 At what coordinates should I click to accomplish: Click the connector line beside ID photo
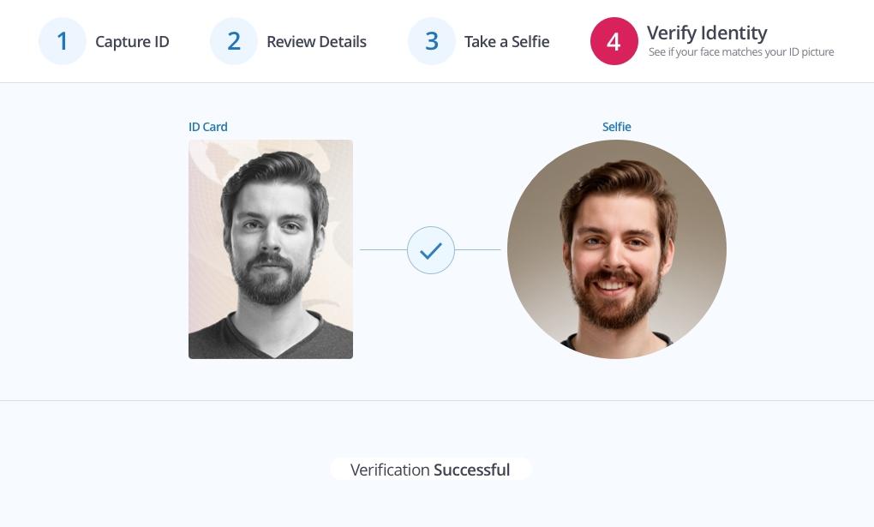[384, 250]
